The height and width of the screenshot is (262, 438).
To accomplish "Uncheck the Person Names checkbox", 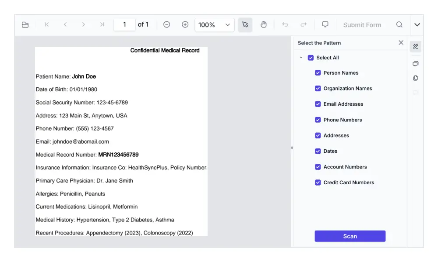I will [318, 73].
